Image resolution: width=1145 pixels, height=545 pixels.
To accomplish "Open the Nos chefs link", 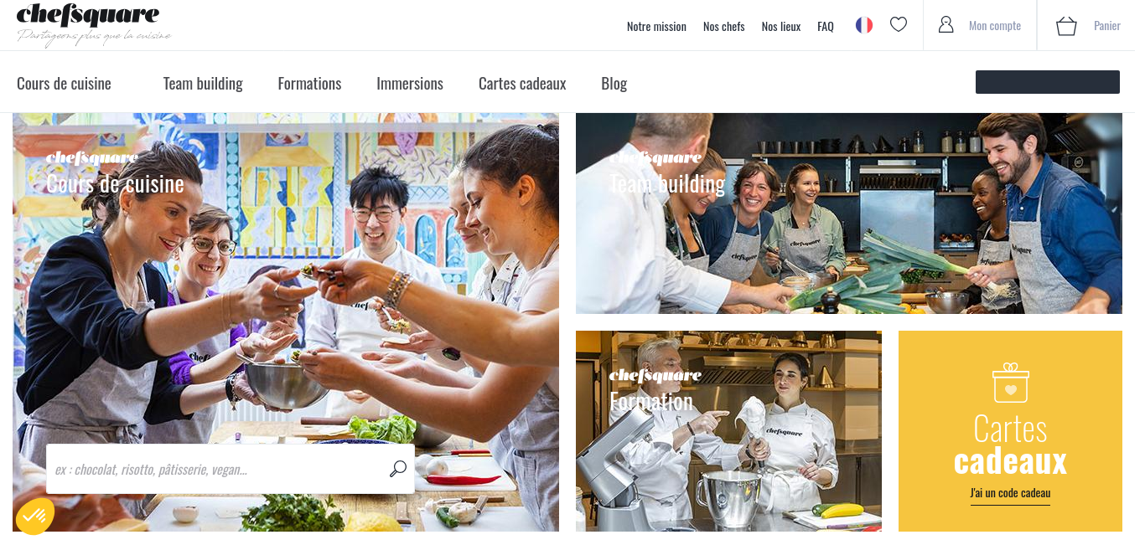I will [724, 26].
